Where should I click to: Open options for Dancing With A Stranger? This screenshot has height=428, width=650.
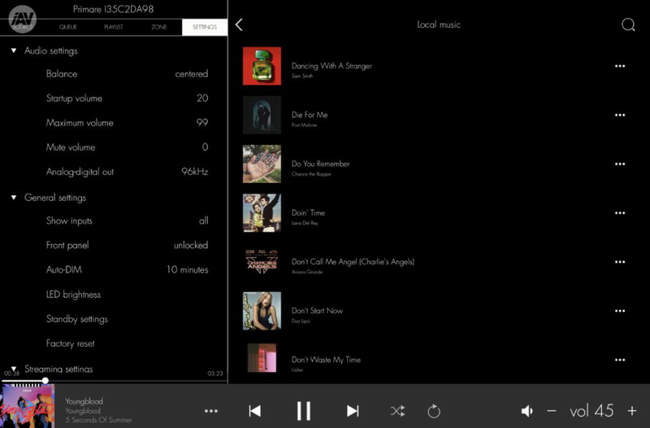tap(620, 66)
